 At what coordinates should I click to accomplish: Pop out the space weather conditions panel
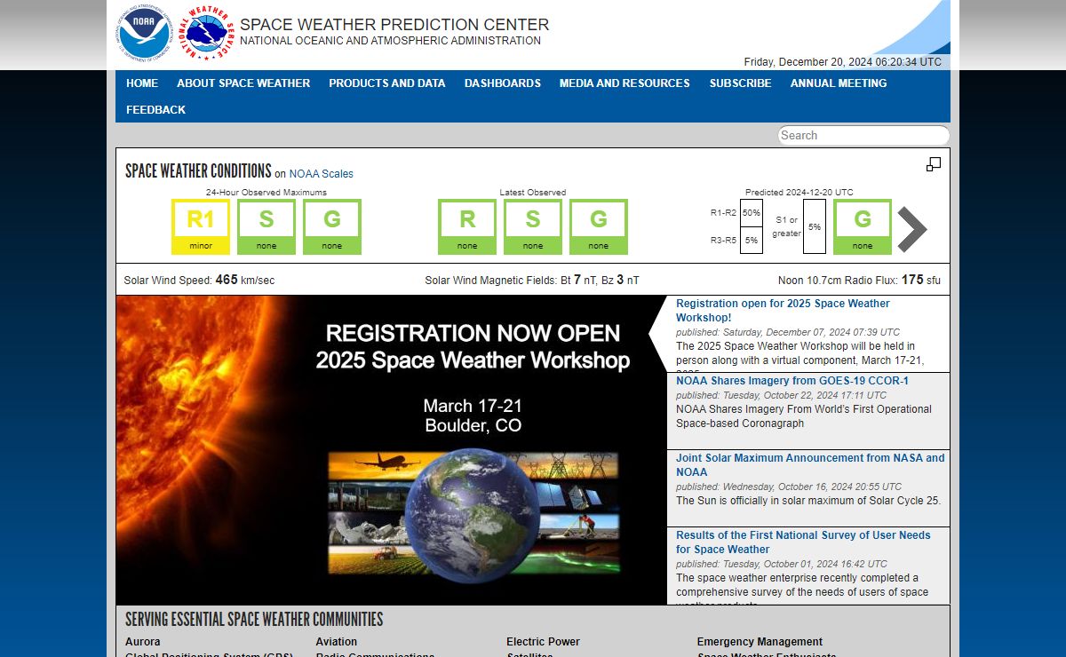coord(933,164)
